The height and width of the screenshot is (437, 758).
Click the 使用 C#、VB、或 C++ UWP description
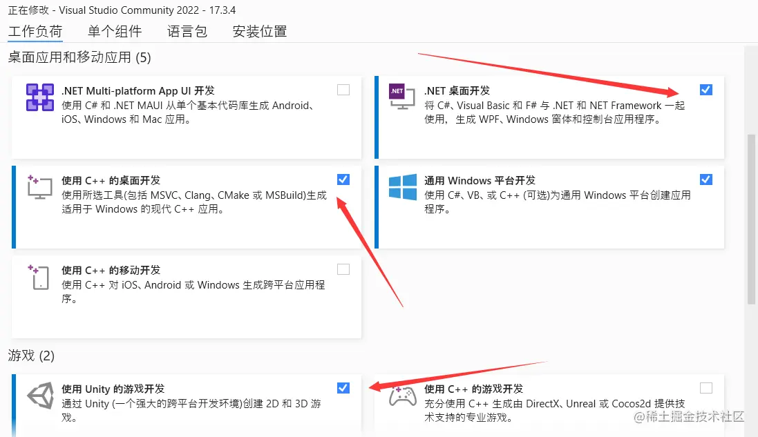[558, 202]
